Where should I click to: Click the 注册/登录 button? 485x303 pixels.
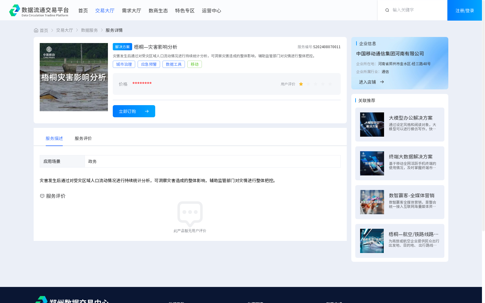465,10
